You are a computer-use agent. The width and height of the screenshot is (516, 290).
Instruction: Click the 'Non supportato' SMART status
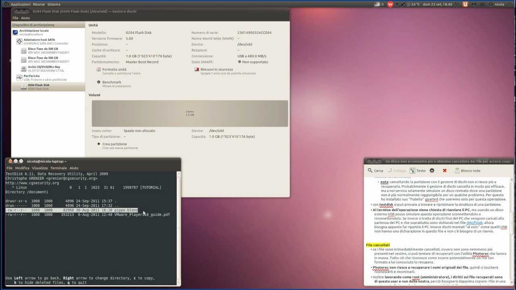click(x=255, y=62)
